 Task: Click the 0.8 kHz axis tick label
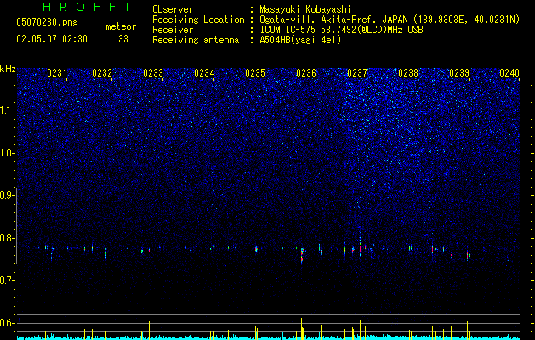6,238
